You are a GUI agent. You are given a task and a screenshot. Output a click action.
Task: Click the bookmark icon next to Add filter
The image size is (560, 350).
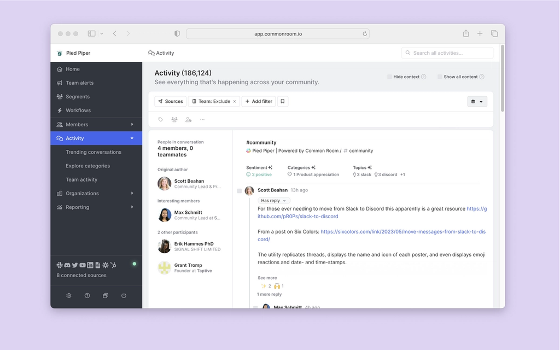pos(282,101)
